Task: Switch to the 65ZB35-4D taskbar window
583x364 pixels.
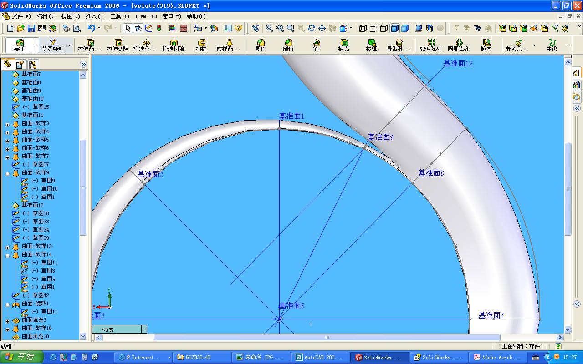Action: click(202, 357)
